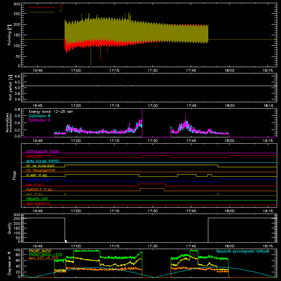
Task: Click the red X legend label
Action: pos(61,6)
